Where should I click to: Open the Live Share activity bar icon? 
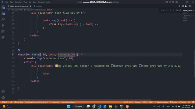(x=3, y=37)
